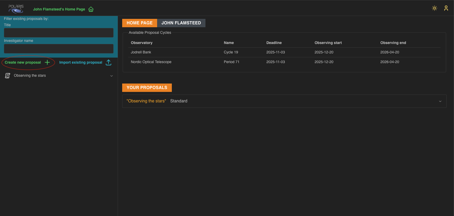Switch to the Home Page tab
This screenshot has height=216, width=454.
140,23
